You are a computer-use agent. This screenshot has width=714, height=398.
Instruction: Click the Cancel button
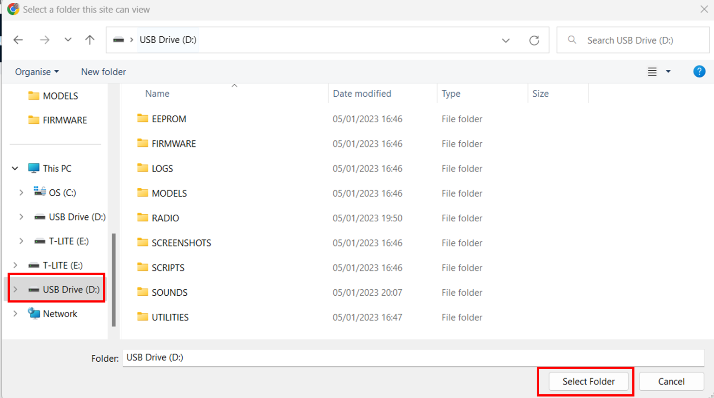tap(671, 381)
